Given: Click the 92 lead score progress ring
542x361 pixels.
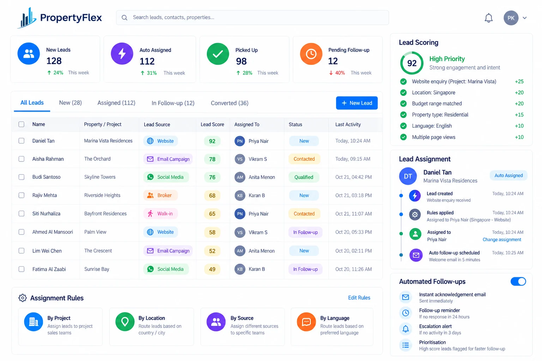Looking at the screenshot, I should click(412, 63).
